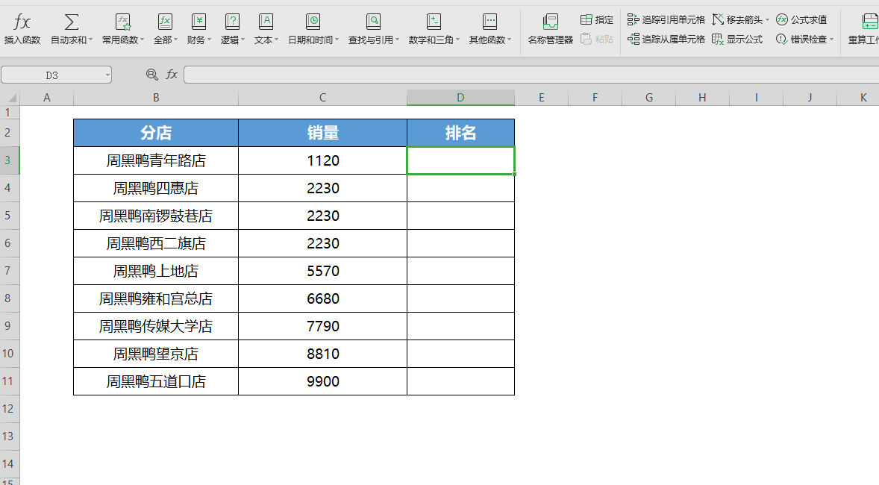Viewport: 879px width, 485px height.
Task: Open the Text (文本) functions icon
Action: coord(266,22)
